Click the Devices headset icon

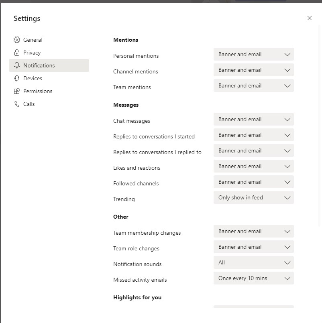16,78
